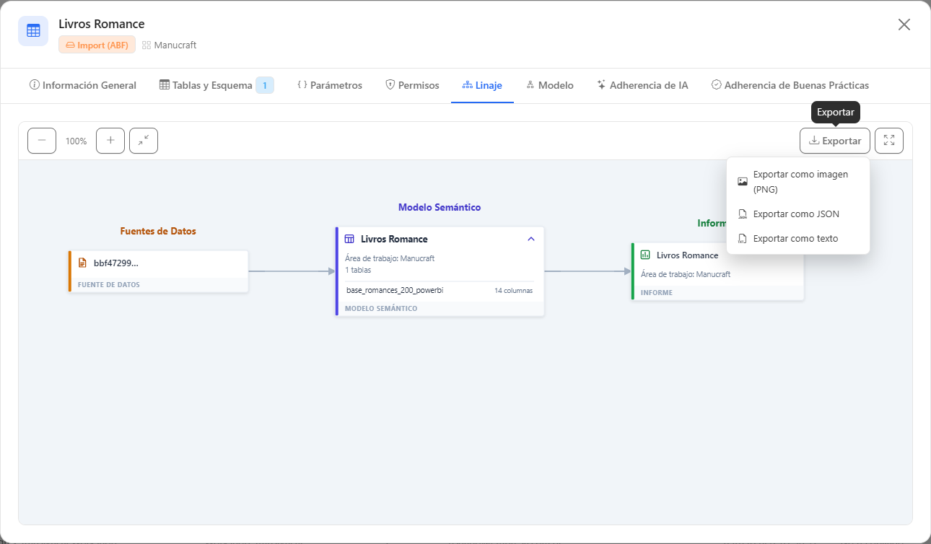Select Exportar como texto option
This screenshot has width=931, height=544.
point(798,239)
